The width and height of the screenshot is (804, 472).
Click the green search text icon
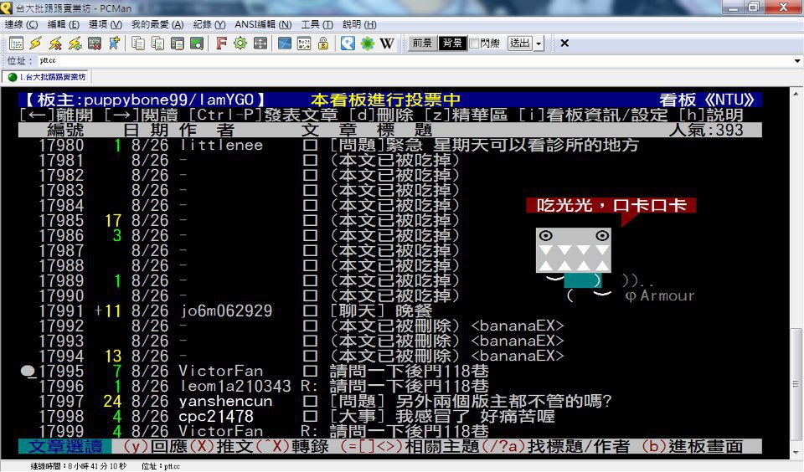tap(197, 44)
